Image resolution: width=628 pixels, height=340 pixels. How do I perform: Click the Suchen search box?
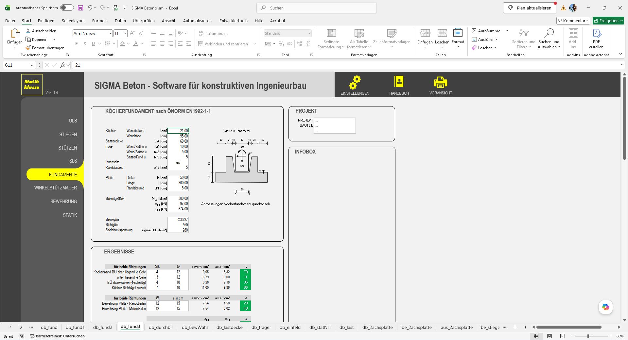click(x=317, y=8)
